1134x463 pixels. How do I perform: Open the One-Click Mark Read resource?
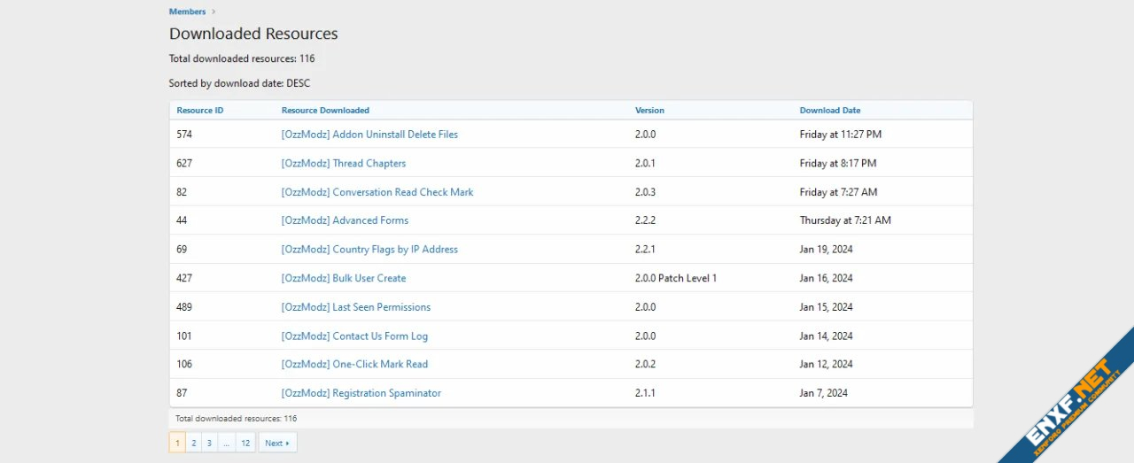coord(354,364)
